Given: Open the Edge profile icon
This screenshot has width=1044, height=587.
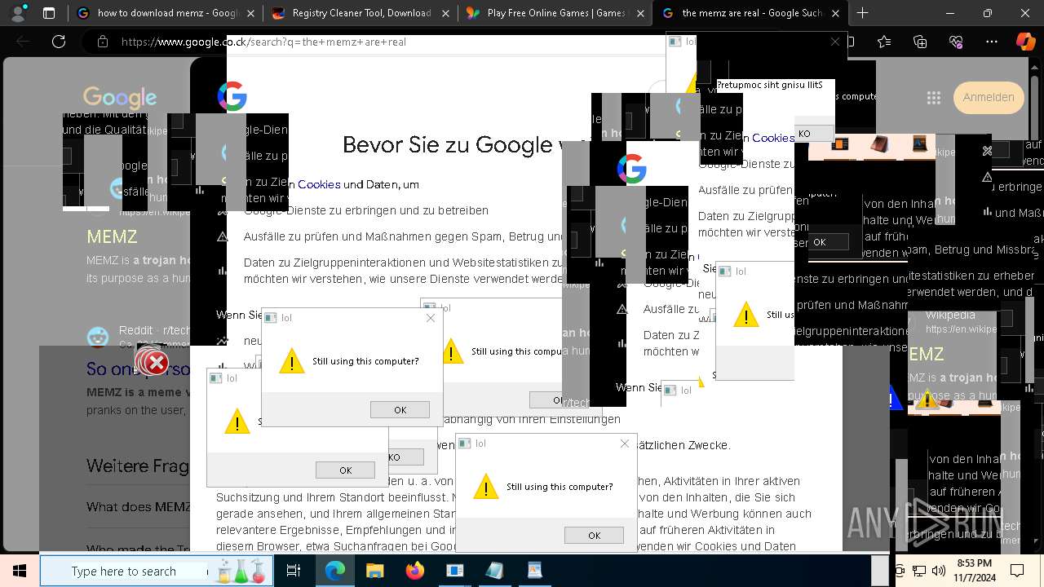Looking at the screenshot, I should 19,13.
